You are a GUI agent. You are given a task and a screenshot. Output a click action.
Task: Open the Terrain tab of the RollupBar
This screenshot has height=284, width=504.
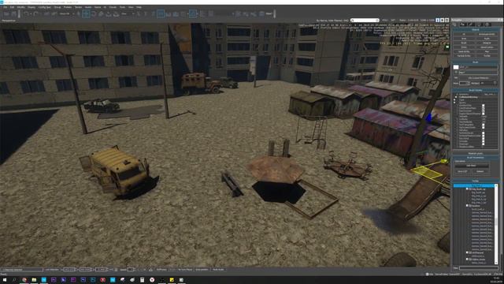point(464,24)
